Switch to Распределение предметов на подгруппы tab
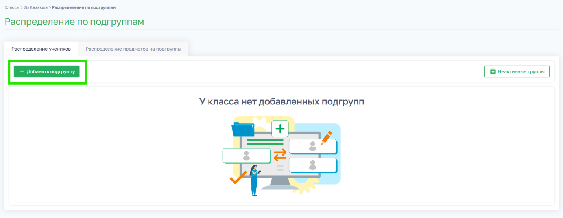The image size is (563, 218). [x=133, y=49]
